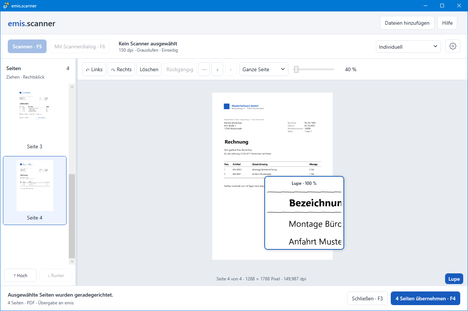Click the page info text Seite 4 von 4
This screenshot has height=311, width=468.
261,279
